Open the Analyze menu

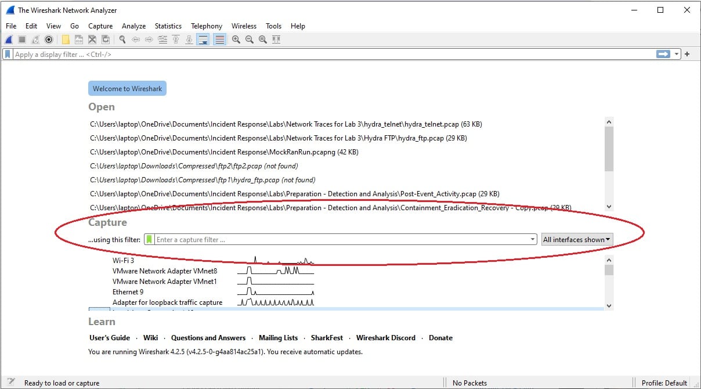(134, 26)
